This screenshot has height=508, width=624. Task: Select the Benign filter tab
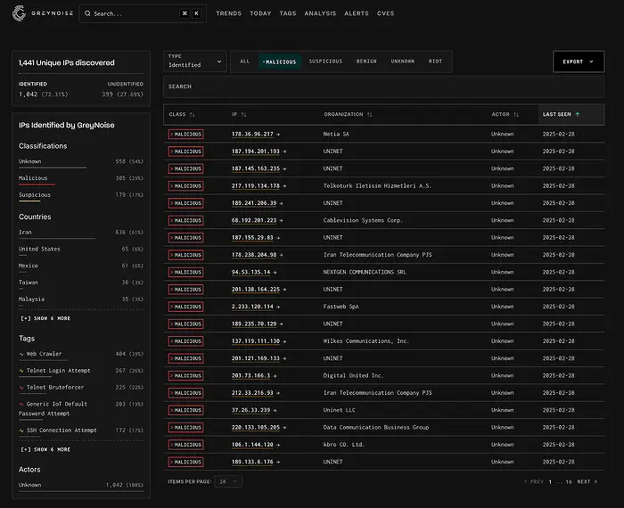click(x=366, y=61)
